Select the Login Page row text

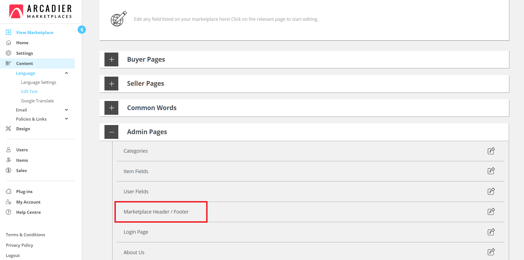coord(136,232)
